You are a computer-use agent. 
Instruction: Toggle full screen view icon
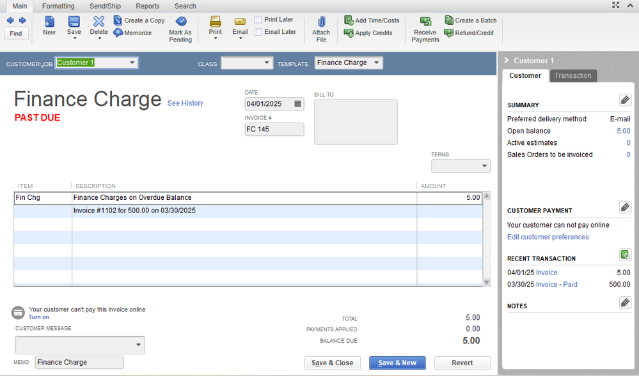[616, 5]
